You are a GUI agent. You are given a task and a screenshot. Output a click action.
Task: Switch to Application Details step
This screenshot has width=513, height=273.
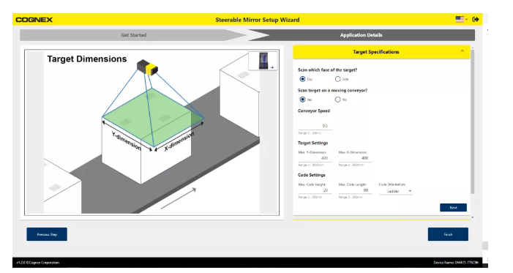click(x=362, y=35)
